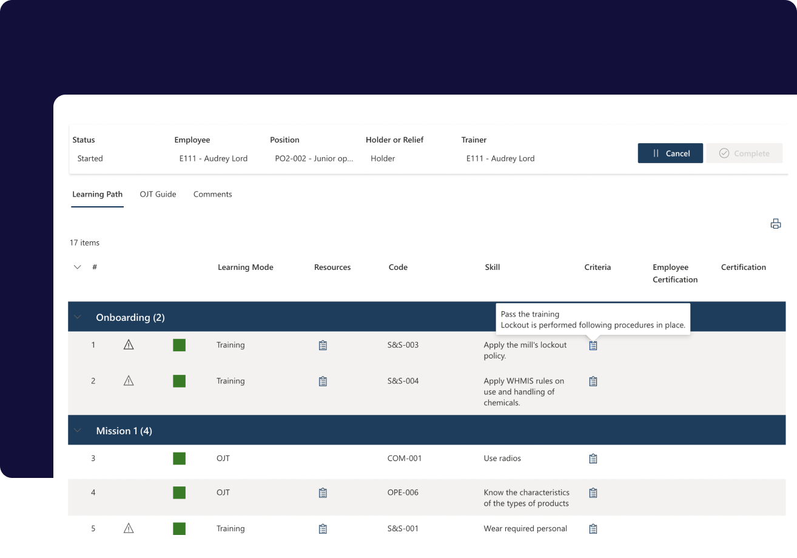This screenshot has height=558, width=797.
Task: Click the Holder value under Holder or Relief
Action: coord(383,158)
